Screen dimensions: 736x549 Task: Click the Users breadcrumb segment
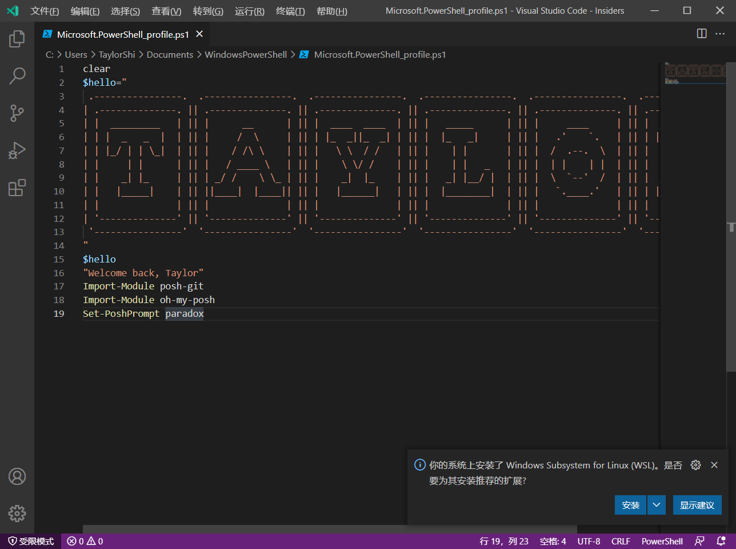(76, 54)
